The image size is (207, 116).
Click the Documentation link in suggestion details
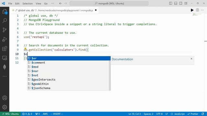(x=122, y=59)
